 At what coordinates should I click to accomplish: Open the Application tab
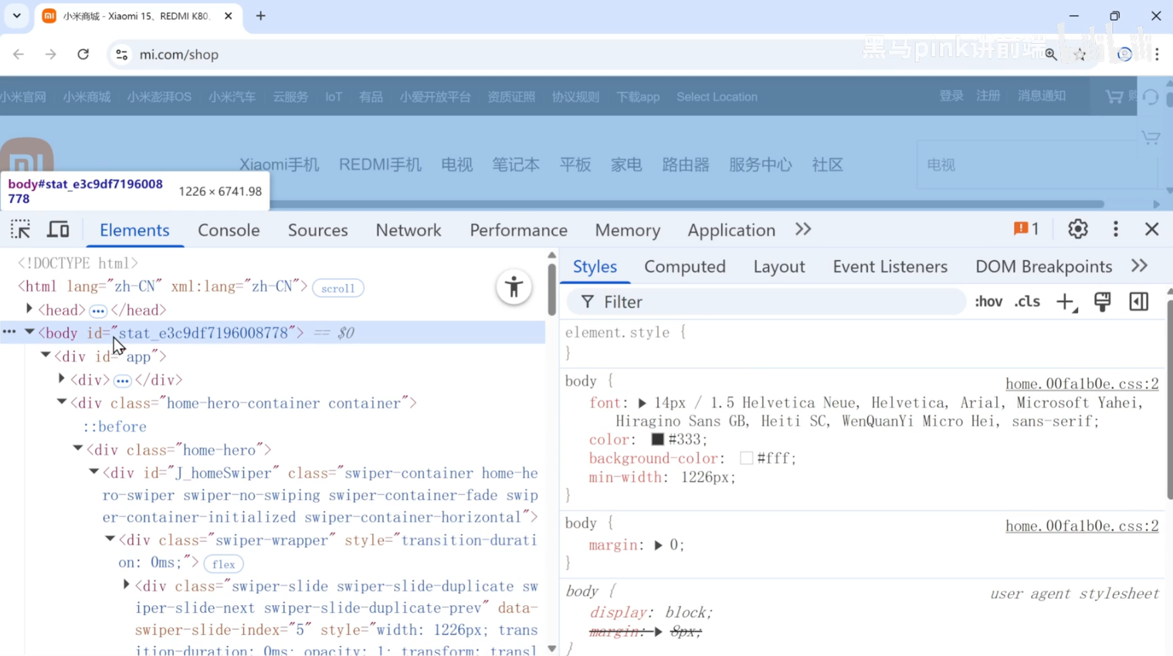click(731, 230)
